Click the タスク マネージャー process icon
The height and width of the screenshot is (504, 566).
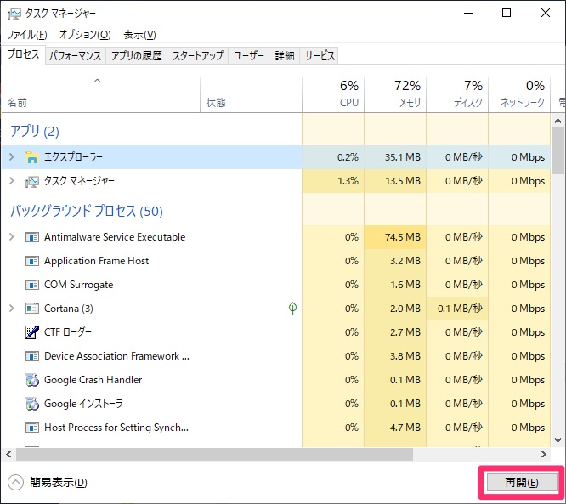click(31, 181)
